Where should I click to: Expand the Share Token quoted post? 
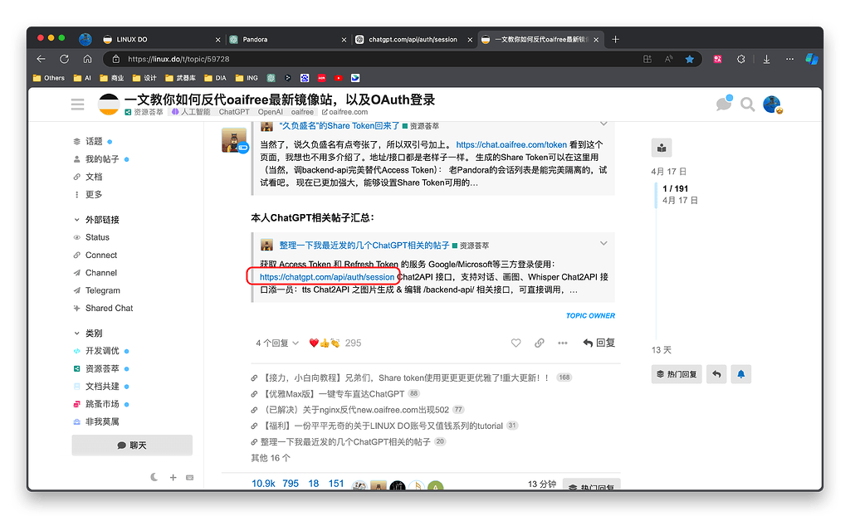click(x=603, y=124)
